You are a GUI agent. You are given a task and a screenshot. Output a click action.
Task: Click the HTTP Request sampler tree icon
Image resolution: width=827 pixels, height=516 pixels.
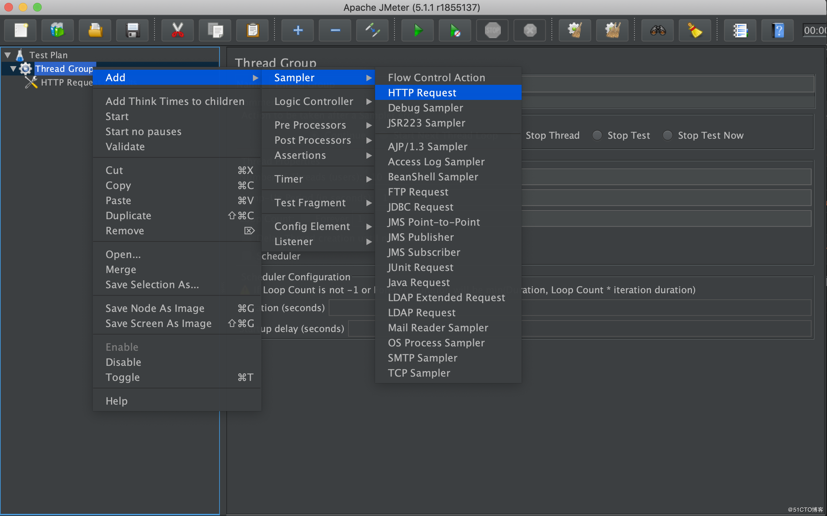(x=31, y=82)
